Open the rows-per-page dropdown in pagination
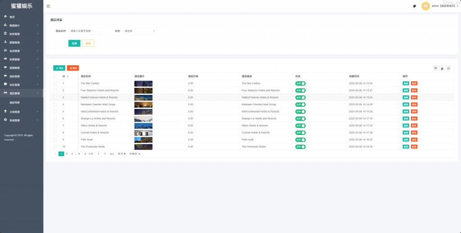This screenshot has height=233, width=461. coord(135,154)
